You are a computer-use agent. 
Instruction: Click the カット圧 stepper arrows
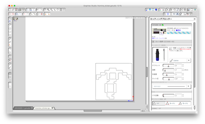tap(183, 78)
